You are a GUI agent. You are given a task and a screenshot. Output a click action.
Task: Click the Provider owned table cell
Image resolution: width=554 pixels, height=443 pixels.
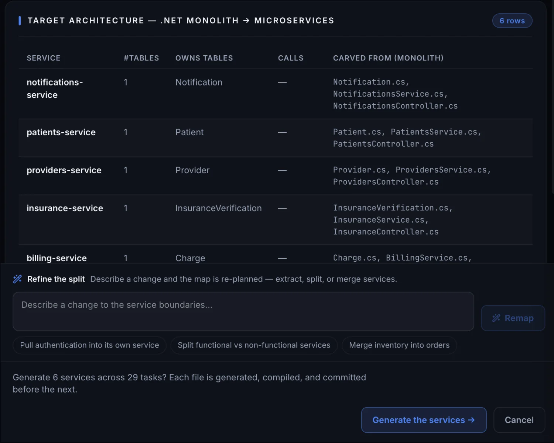[x=192, y=170]
